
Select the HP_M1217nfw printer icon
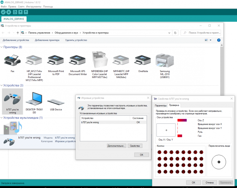click(34, 60)
